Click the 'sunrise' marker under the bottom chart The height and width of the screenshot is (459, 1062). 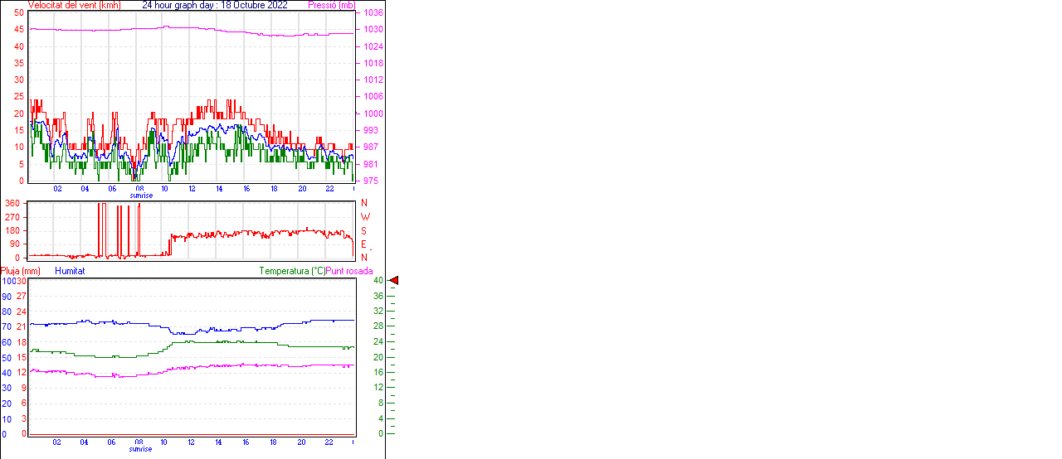coord(140,449)
